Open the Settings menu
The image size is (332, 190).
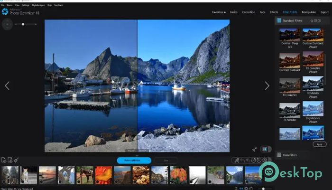[26, 5]
